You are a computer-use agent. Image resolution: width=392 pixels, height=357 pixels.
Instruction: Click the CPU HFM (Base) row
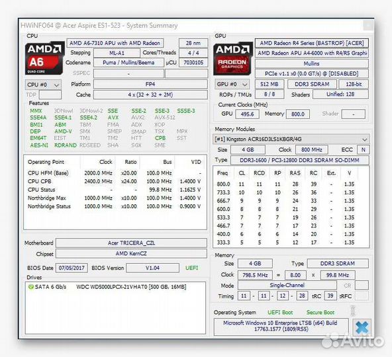point(115,173)
